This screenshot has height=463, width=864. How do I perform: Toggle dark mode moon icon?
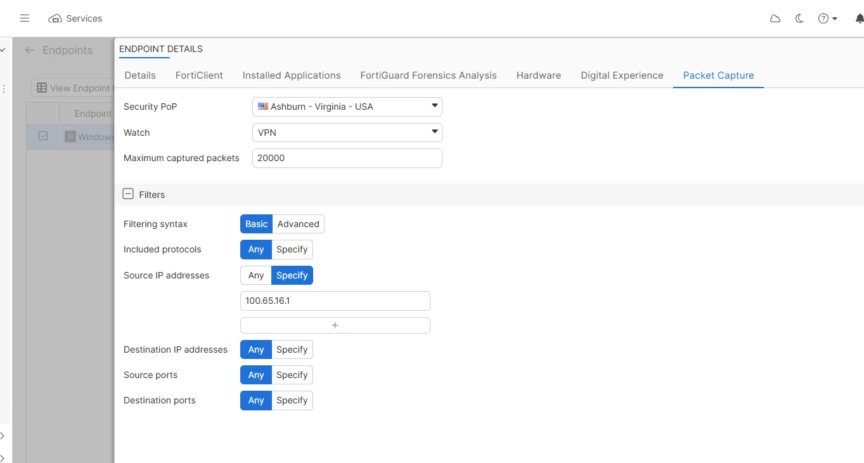799,18
